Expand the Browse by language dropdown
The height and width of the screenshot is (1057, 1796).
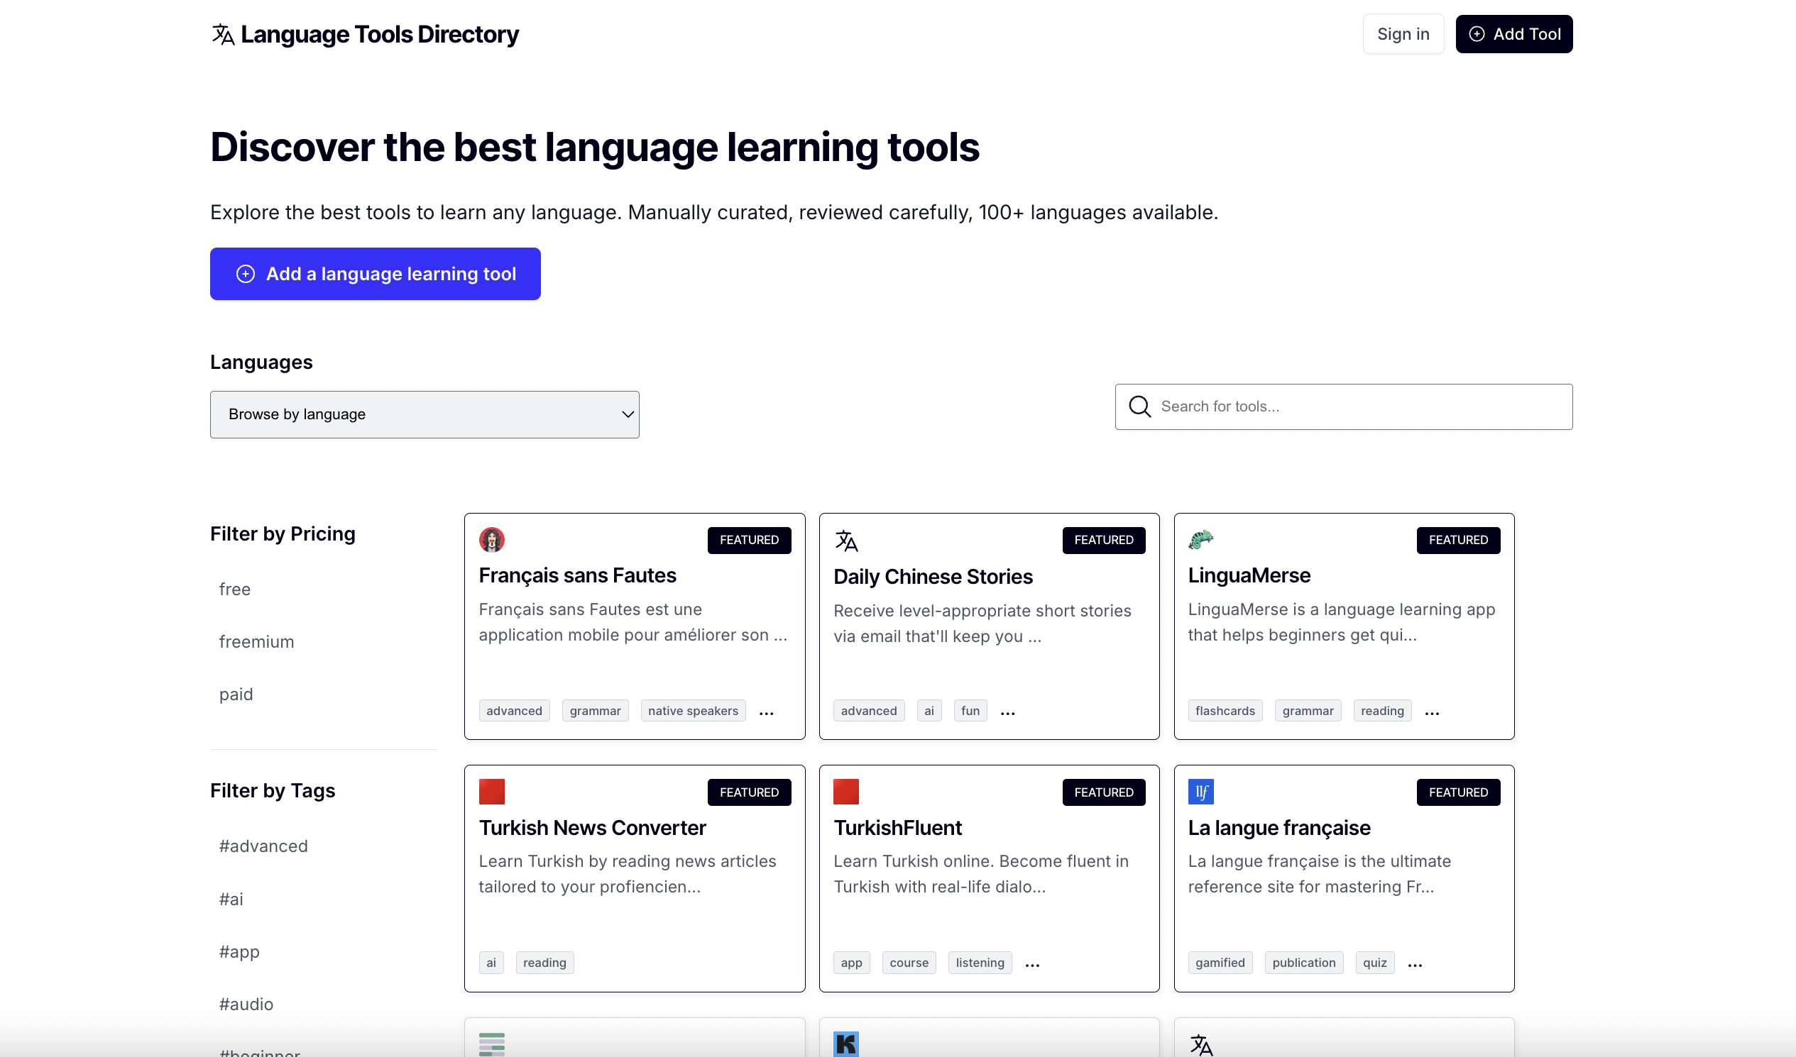[x=424, y=414]
